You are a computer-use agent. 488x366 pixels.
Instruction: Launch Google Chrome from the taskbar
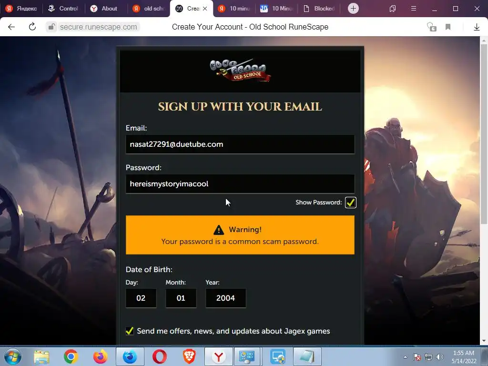[x=71, y=356]
